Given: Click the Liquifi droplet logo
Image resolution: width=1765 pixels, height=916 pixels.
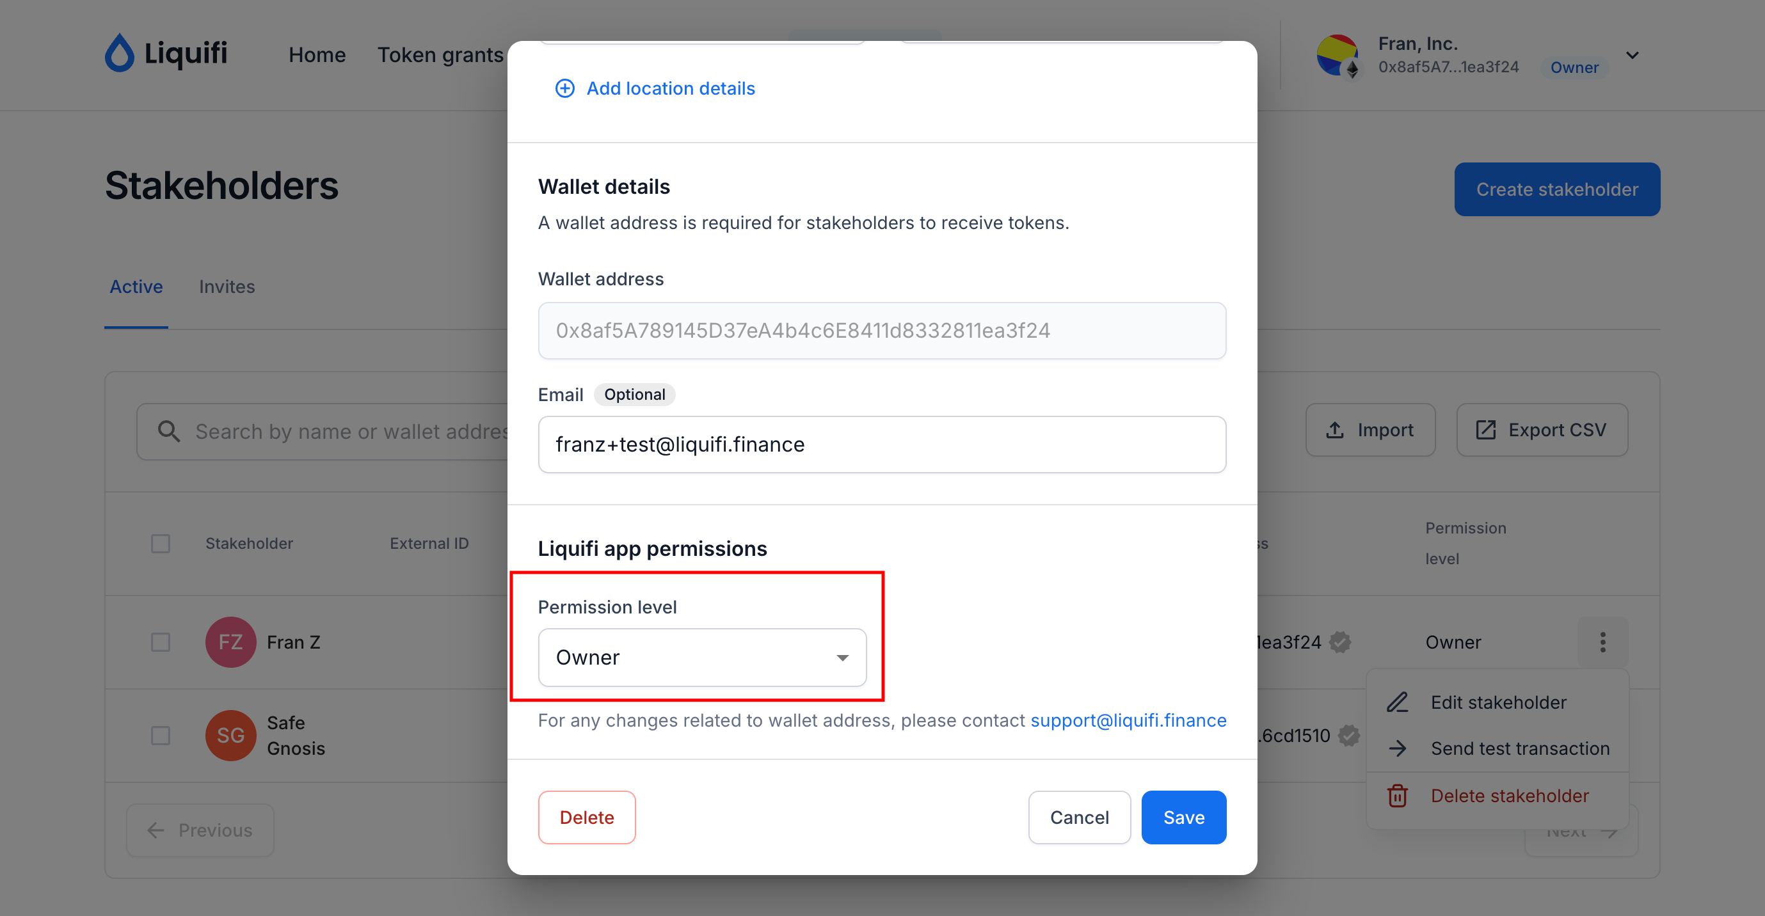Looking at the screenshot, I should click(x=119, y=52).
